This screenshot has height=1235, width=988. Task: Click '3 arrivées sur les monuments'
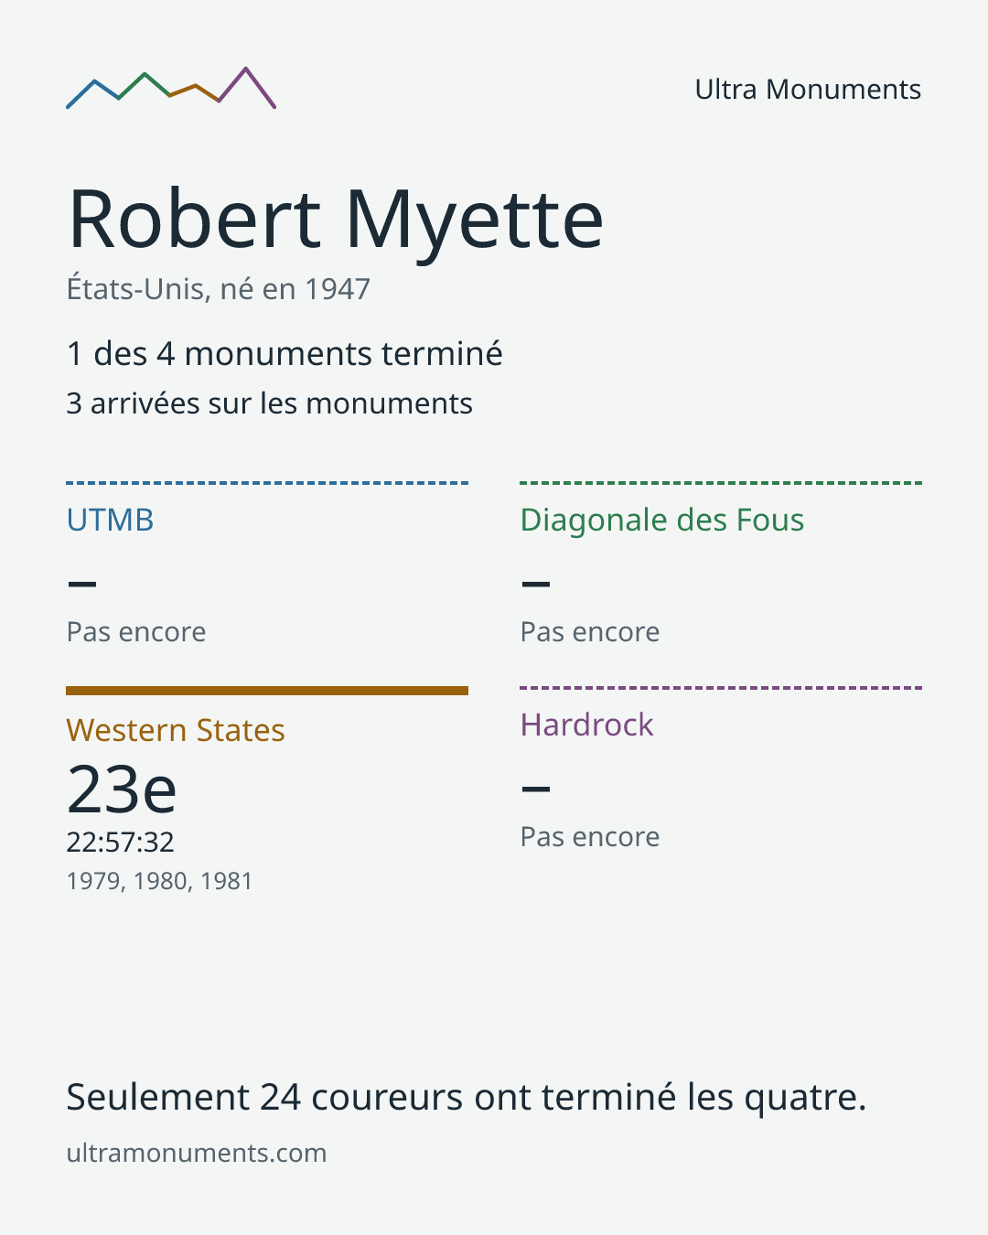pyautogui.click(x=270, y=403)
